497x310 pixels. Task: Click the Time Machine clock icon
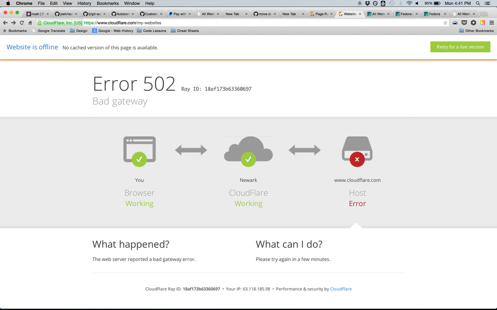[392, 3]
